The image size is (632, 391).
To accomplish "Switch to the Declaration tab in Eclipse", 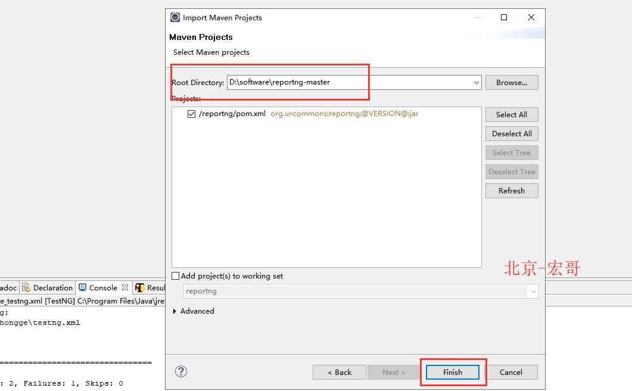I will [48, 287].
